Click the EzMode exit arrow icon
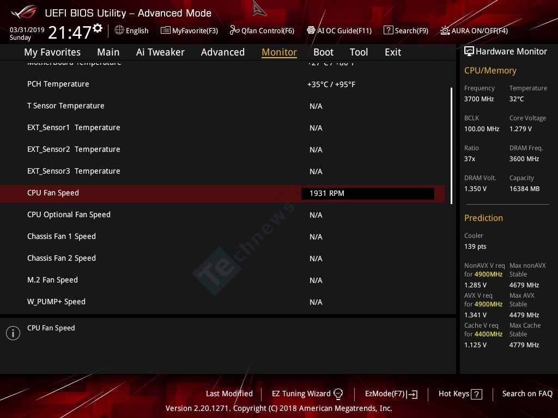 pos(413,394)
